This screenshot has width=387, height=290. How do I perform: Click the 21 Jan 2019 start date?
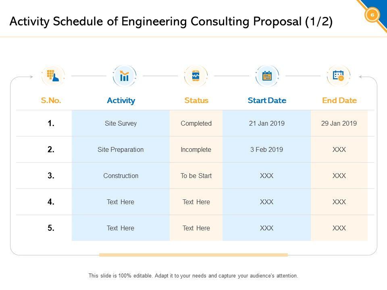coord(267,124)
